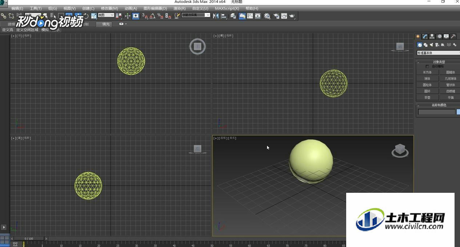This screenshot has width=460, height=247.
Task: Click 长方体 box button
Action: tap(427, 72)
